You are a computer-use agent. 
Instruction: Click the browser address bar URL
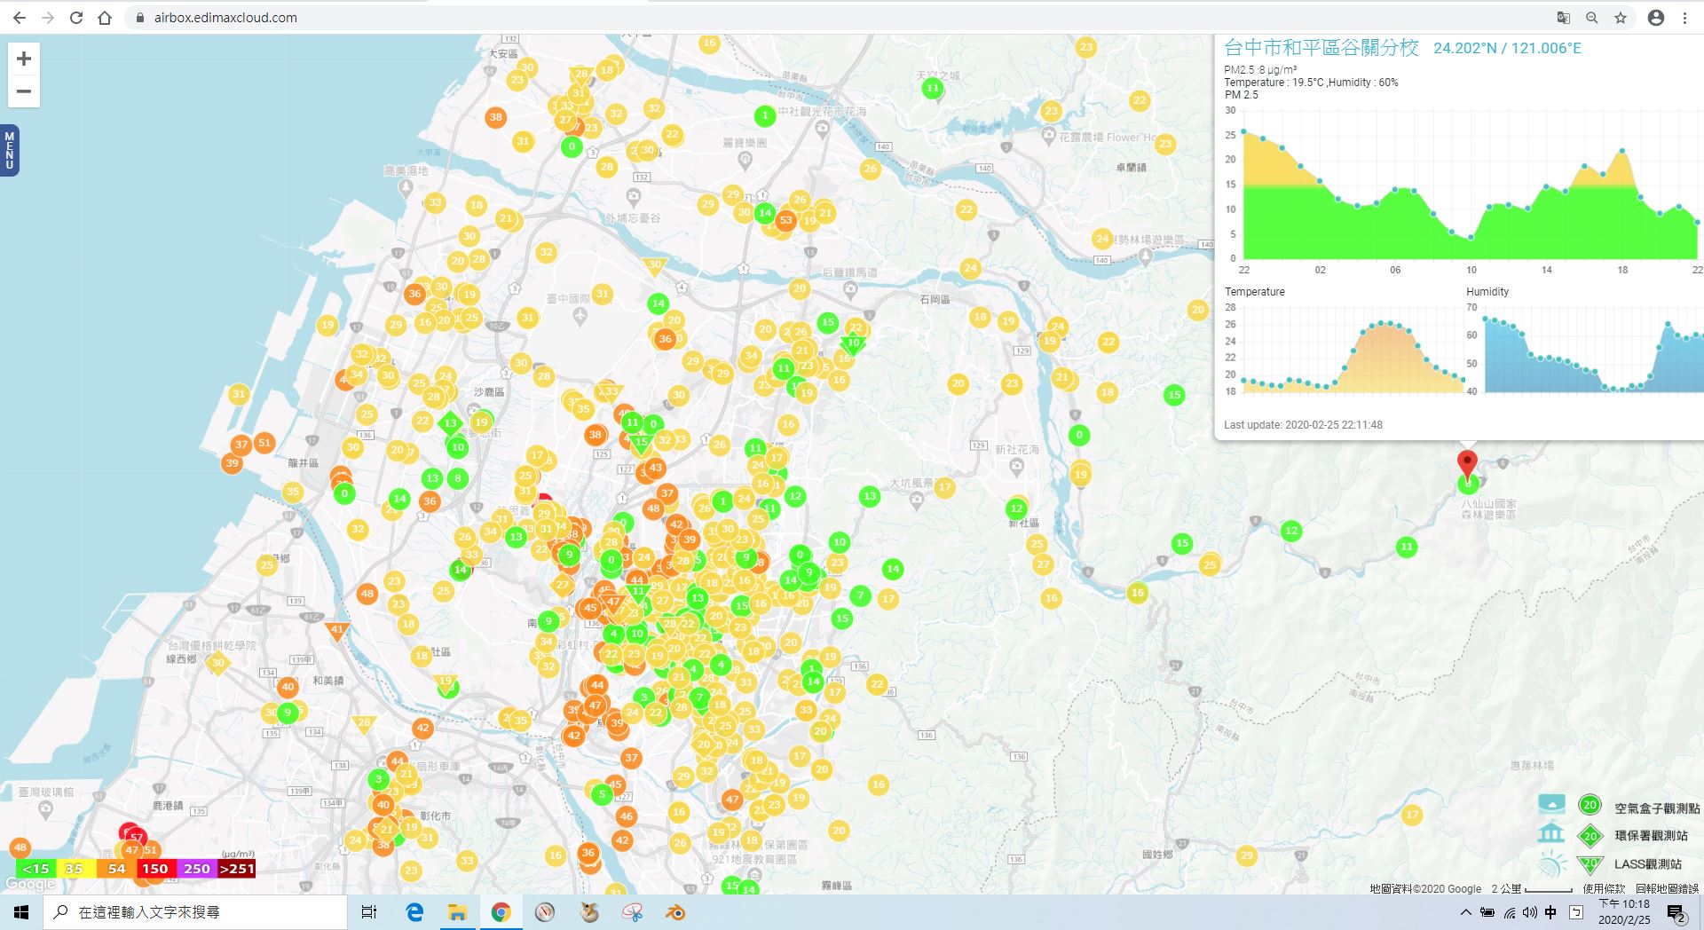click(225, 18)
